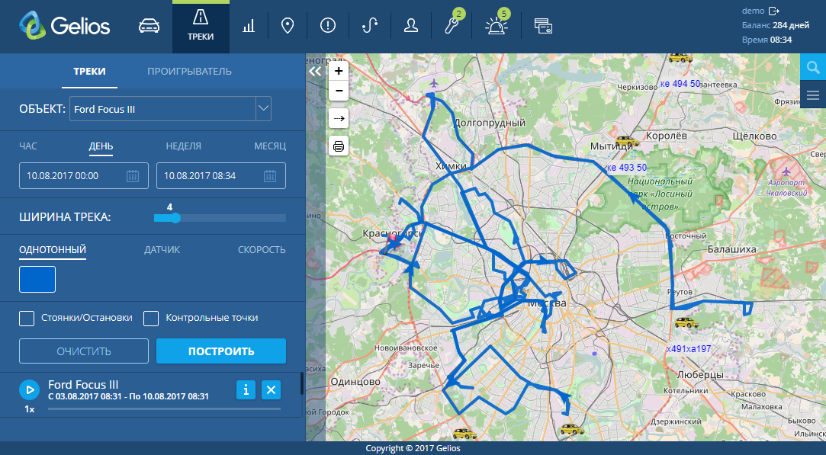
Task: Click the ПОСТРОИТЬ button
Action: coord(221,351)
